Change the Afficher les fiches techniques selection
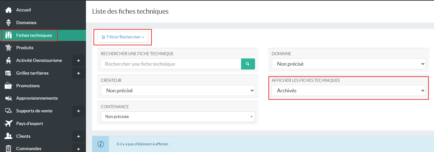 [348, 90]
